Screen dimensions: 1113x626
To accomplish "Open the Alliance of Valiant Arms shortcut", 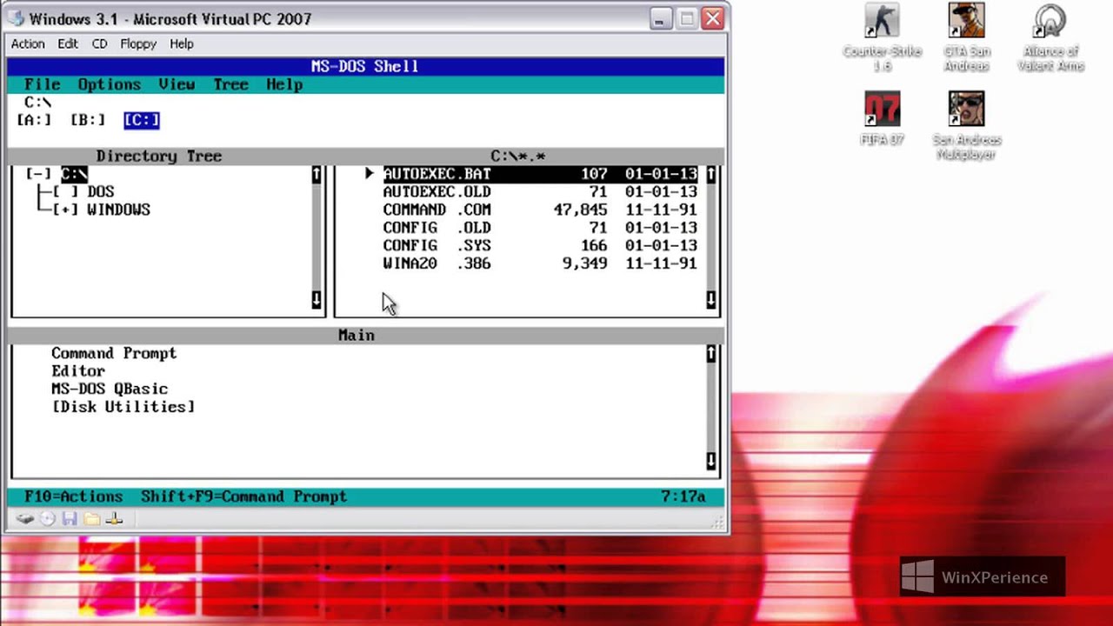I will 1050,38.
